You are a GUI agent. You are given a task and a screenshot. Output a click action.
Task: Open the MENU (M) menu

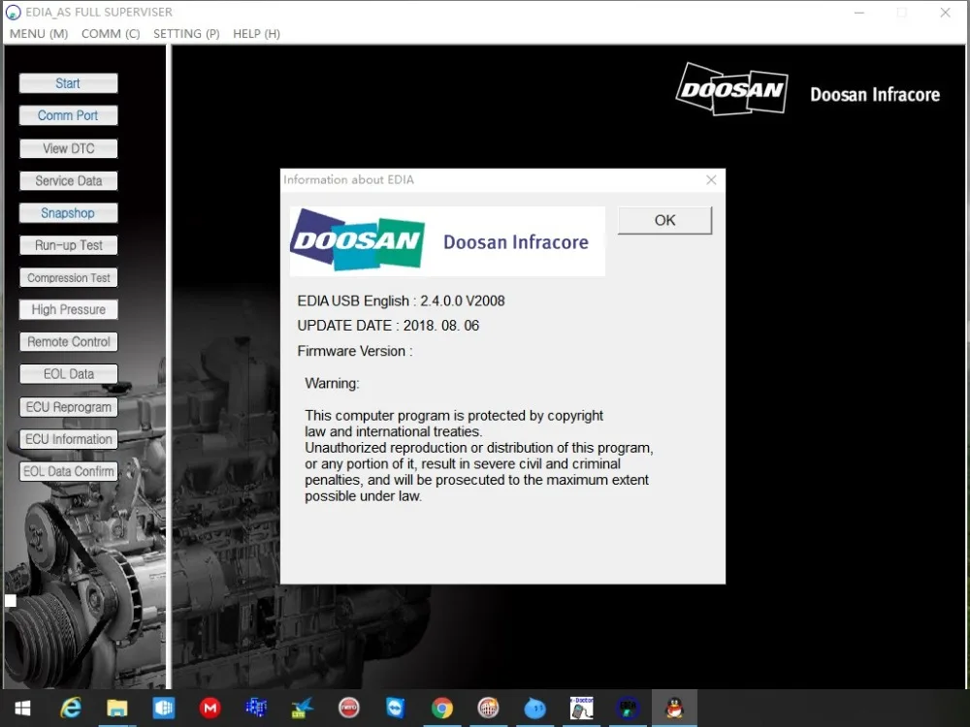pos(39,33)
